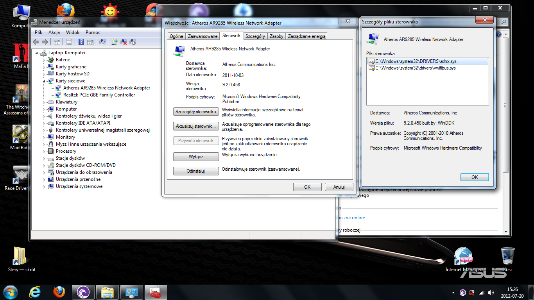
Task: Click the network signal icon in system tray
Action: point(481,293)
